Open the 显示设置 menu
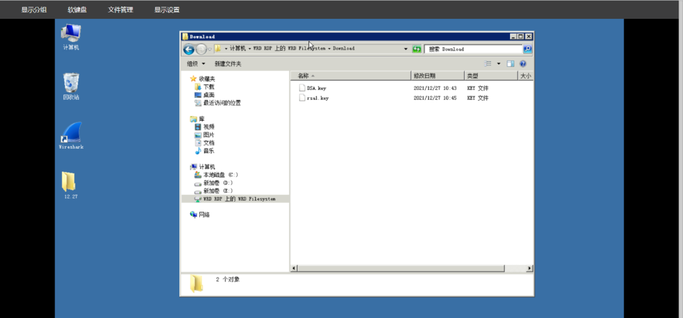683x318 pixels. pos(167,10)
